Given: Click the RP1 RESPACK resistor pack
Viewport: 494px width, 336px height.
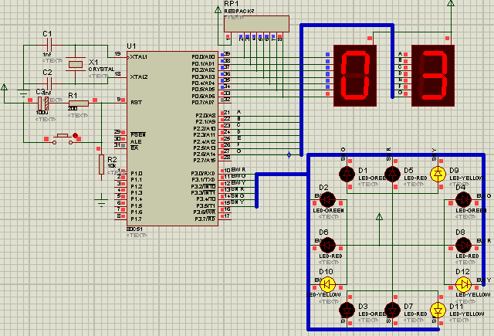Looking at the screenshot, I should (x=256, y=24).
